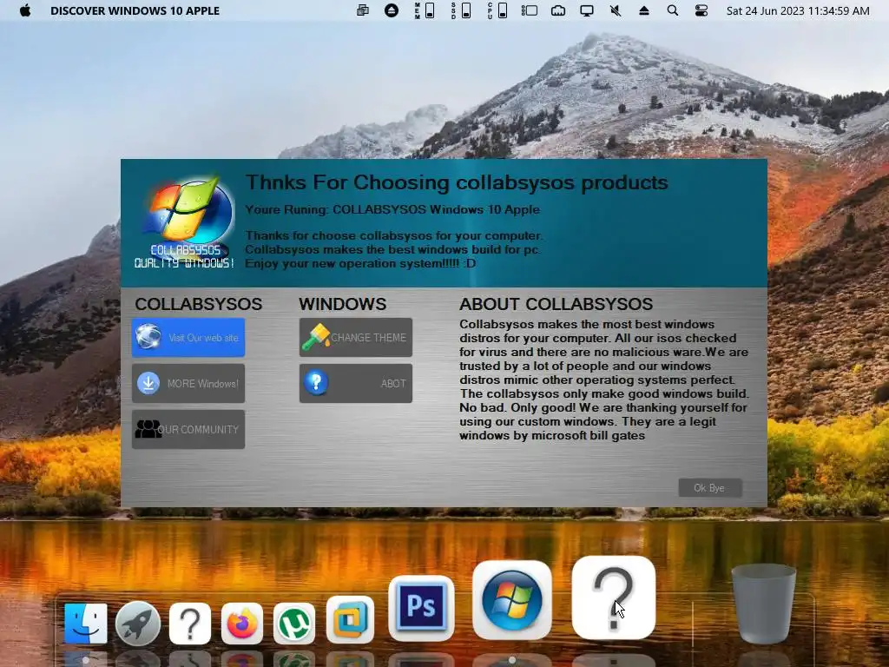Open the Trash in the dock
Viewport: 889px width, 667px height.
click(x=764, y=604)
